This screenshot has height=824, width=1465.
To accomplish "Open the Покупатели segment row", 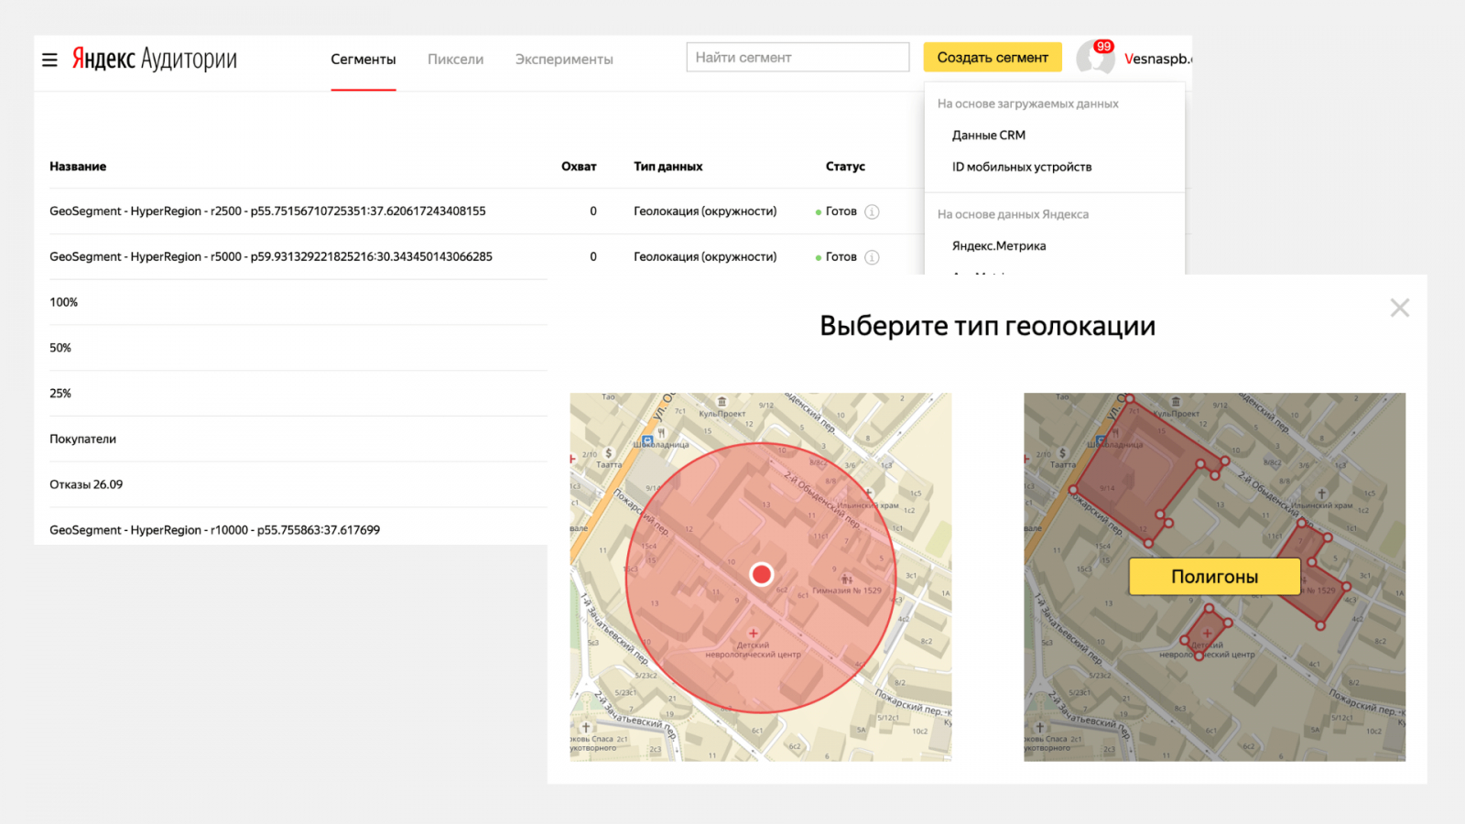I will pos(82,439).
